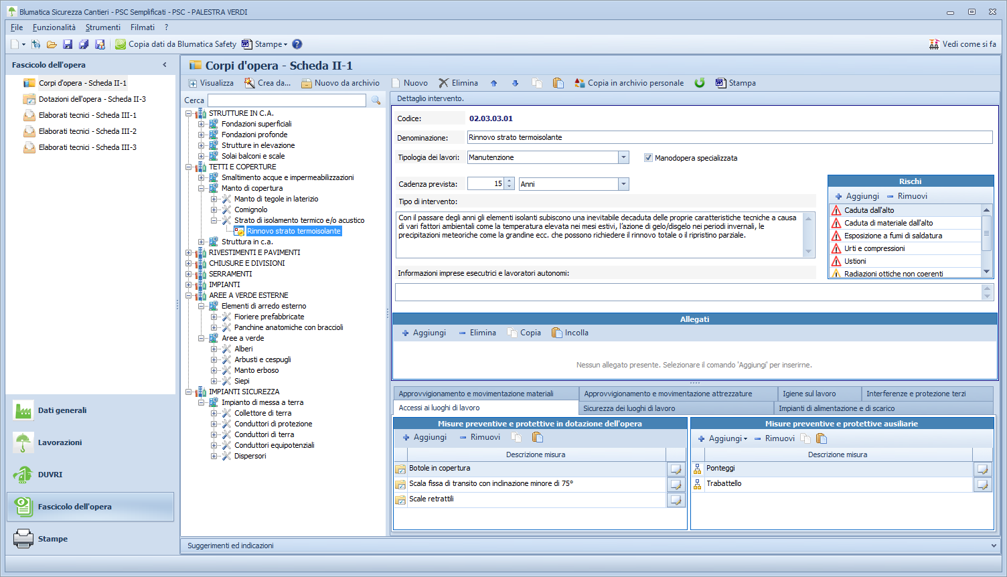The height and width of the screenshot is (577, 1007).
Task: Switch to Igiene sul lavoro tab
Action: point(809,394)
